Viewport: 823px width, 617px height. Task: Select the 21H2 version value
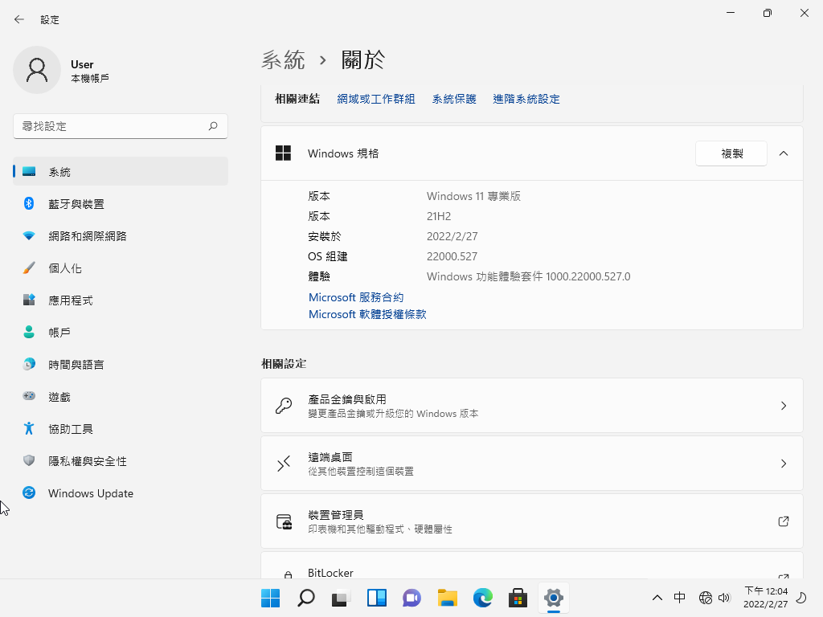click(439, 216)
